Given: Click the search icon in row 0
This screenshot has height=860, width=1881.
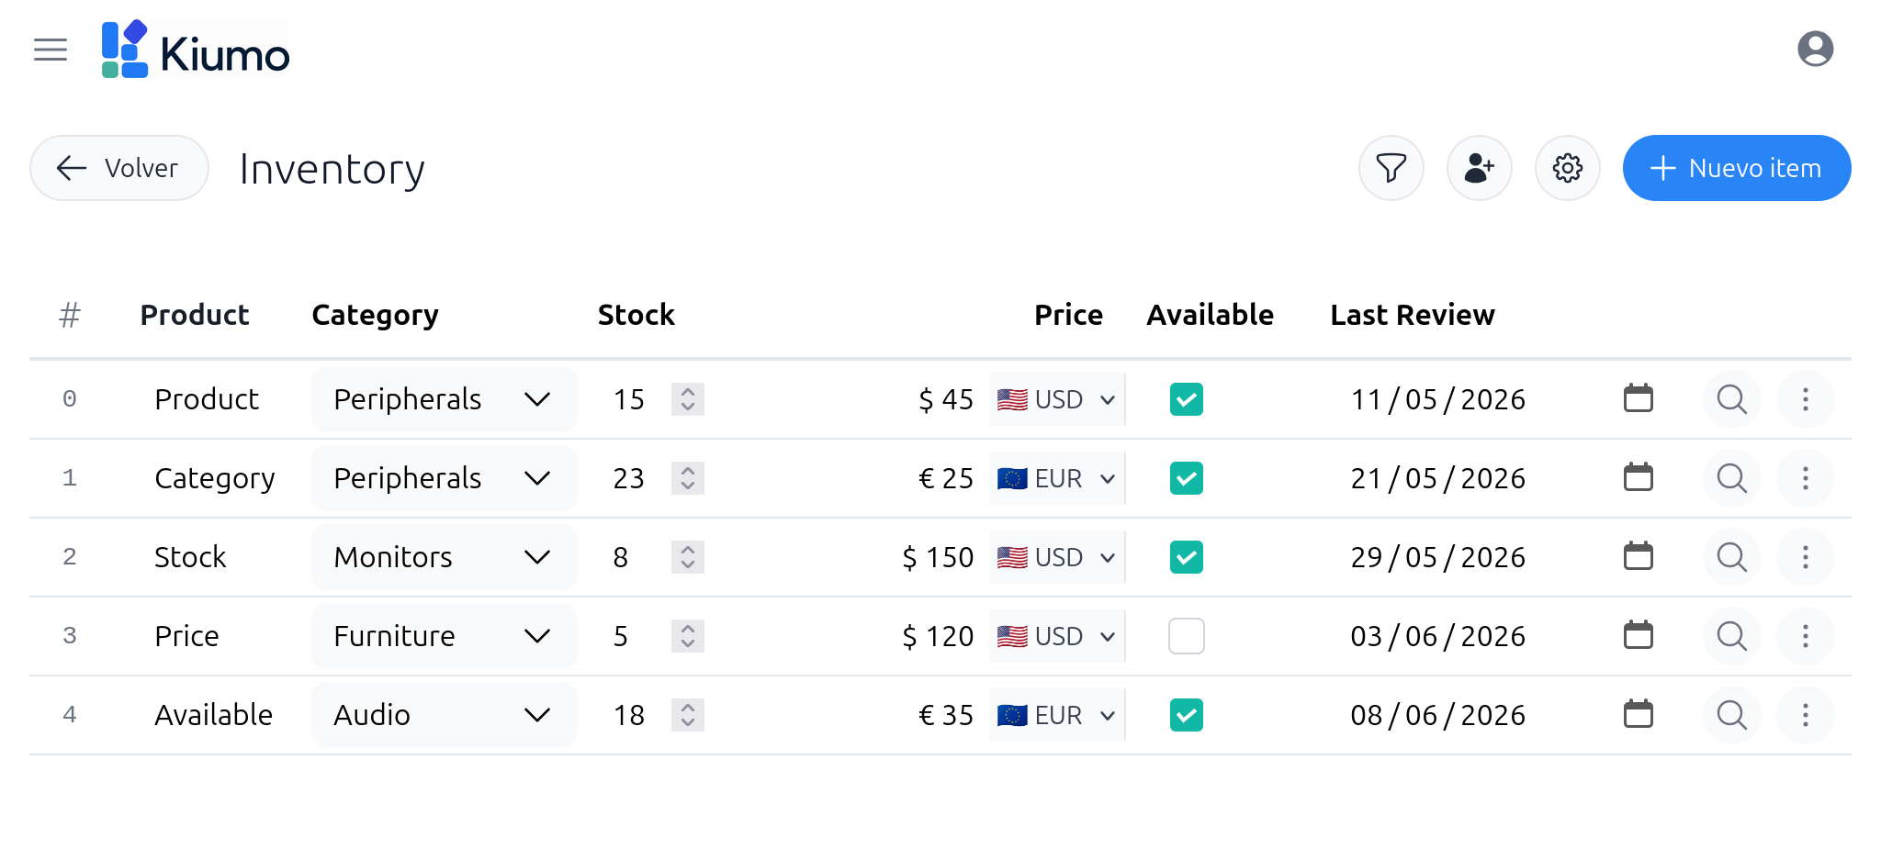Looking at the screenshot, I should pyautogui.click(x=1731, y=399).
